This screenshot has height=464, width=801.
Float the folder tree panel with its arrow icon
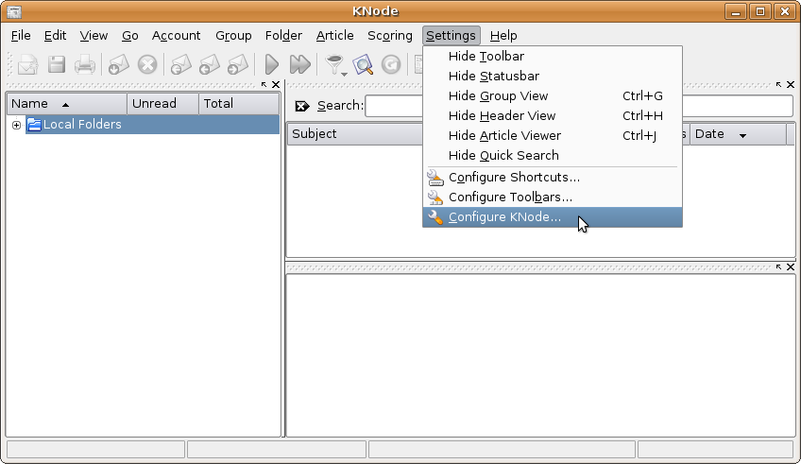(x=264, y=84)
